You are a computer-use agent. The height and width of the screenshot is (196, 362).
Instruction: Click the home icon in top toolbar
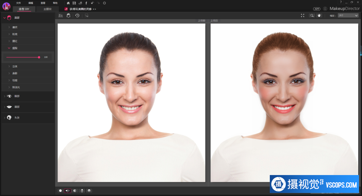[68, 3]
